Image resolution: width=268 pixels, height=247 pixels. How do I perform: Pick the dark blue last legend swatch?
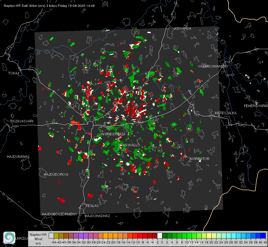263,236
